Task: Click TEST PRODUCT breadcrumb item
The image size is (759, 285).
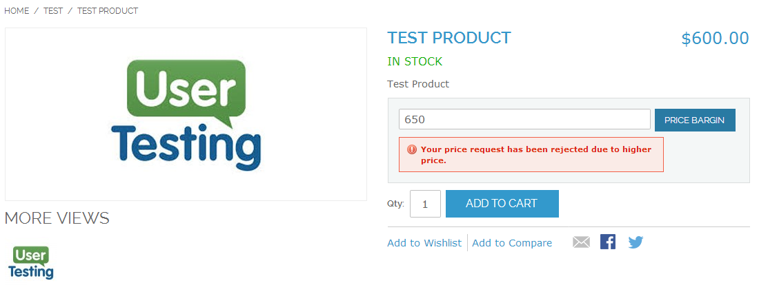Action: click(x=108, y=11)
